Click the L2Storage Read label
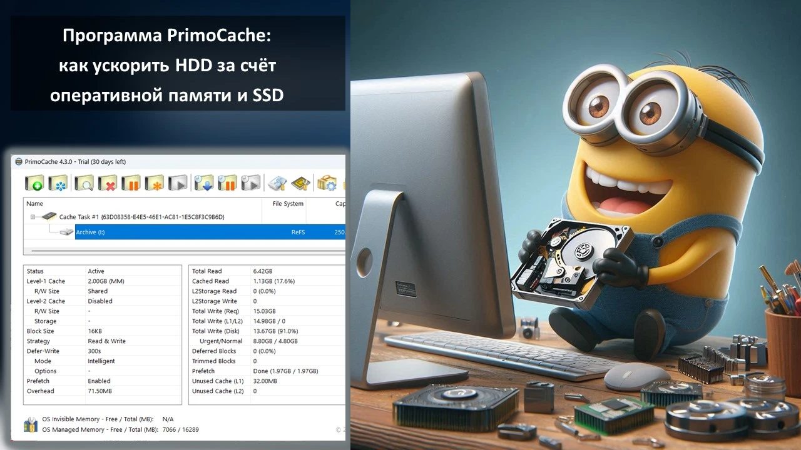The width and height of the screenshot is (801, 450). pos(215,291)
